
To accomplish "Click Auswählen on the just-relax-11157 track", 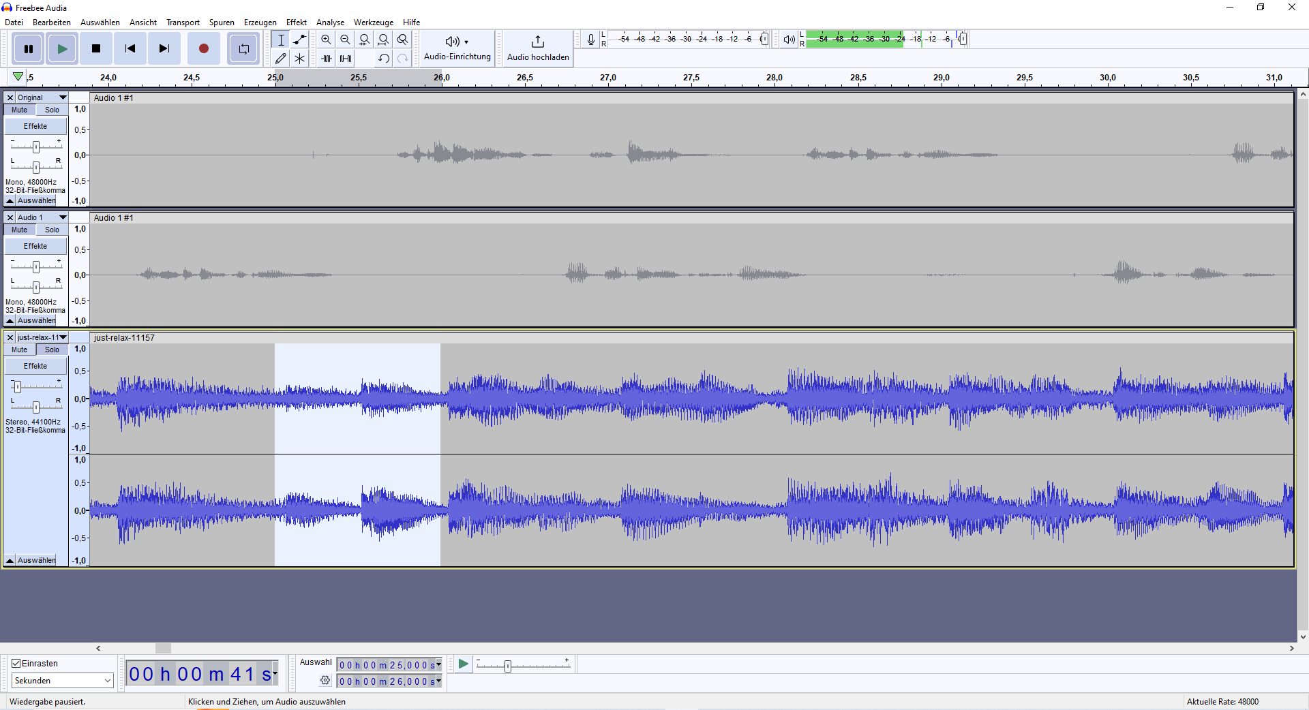I will (37, 561).
